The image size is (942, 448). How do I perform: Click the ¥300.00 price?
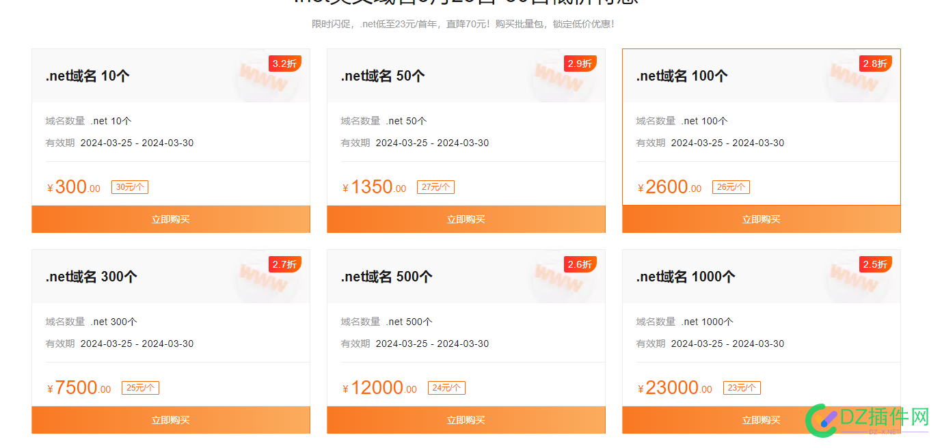pos(74,187)
